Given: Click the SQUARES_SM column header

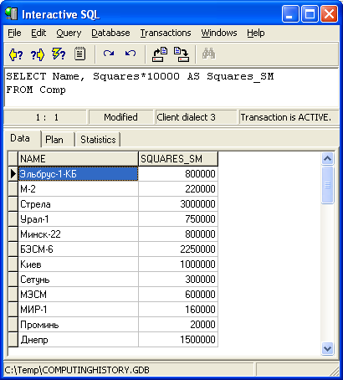Looking at the screenshot, I should pyautogui.click(x=178, y=159).
